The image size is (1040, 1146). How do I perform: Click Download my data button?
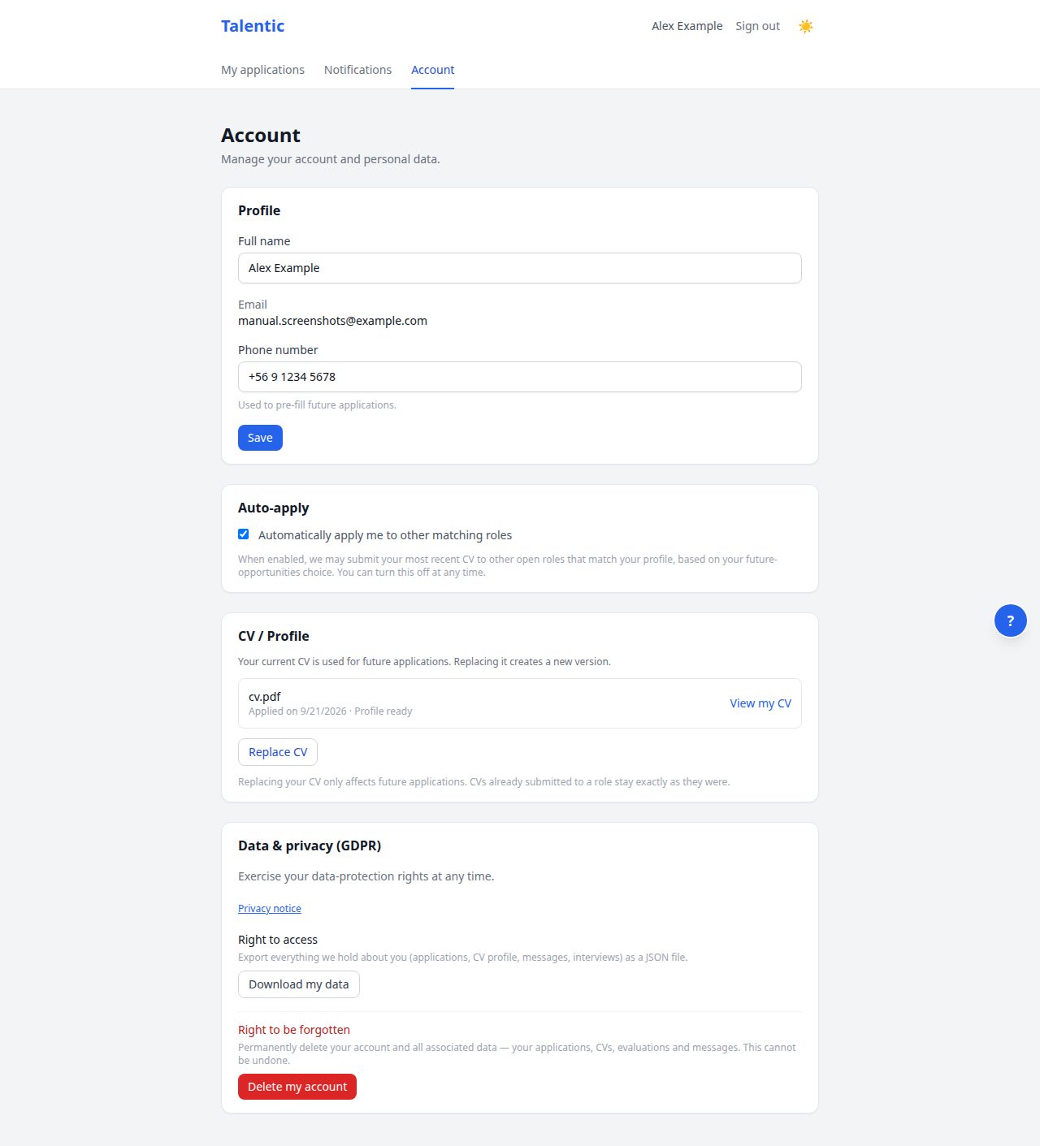(299, 984)
